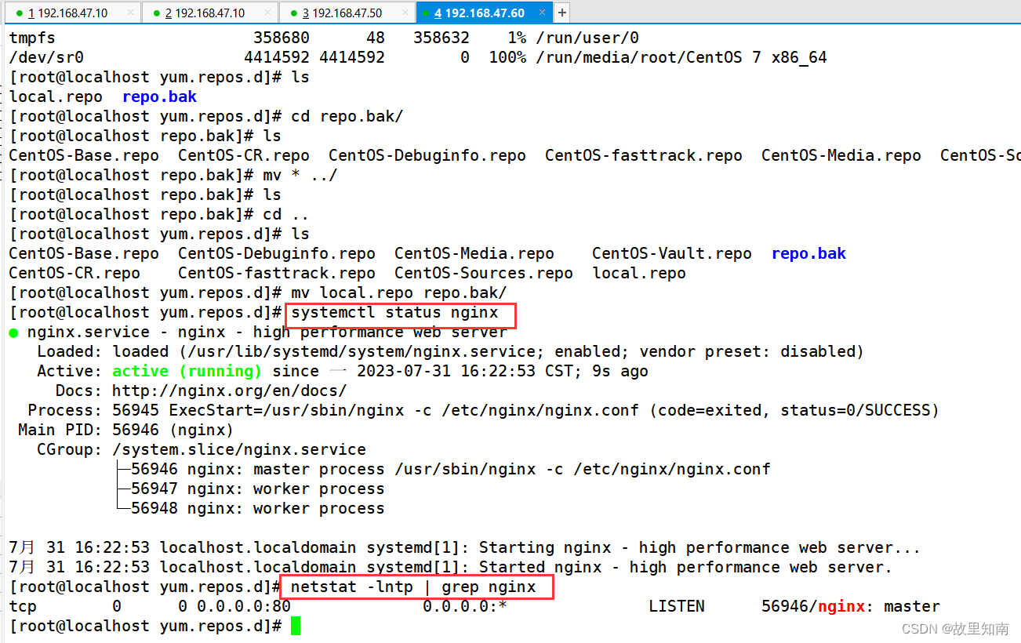Screen dimensions: 1021x643
Task: Click 'mv local.repo repo.bak/' command text
Action: click(399, 292)
